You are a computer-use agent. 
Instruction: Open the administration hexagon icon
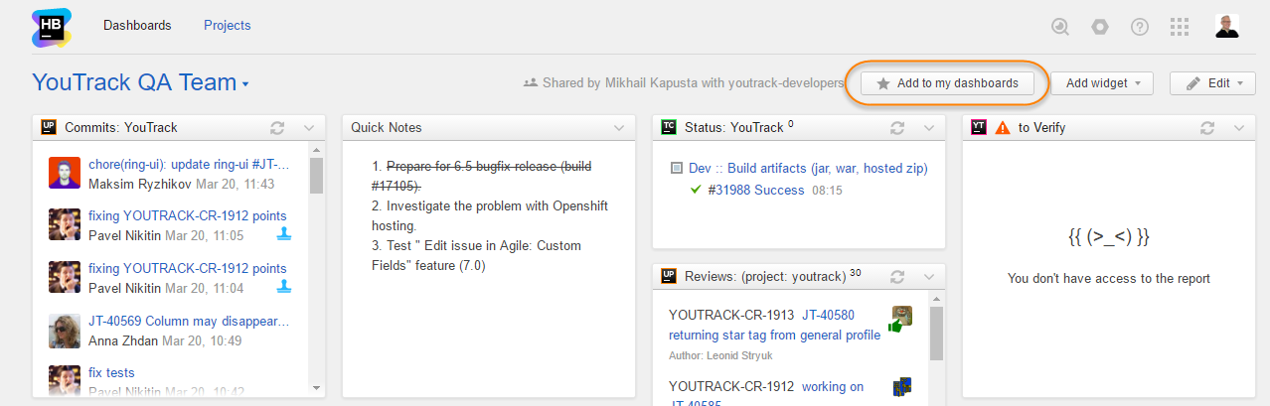coord(1100,27)
